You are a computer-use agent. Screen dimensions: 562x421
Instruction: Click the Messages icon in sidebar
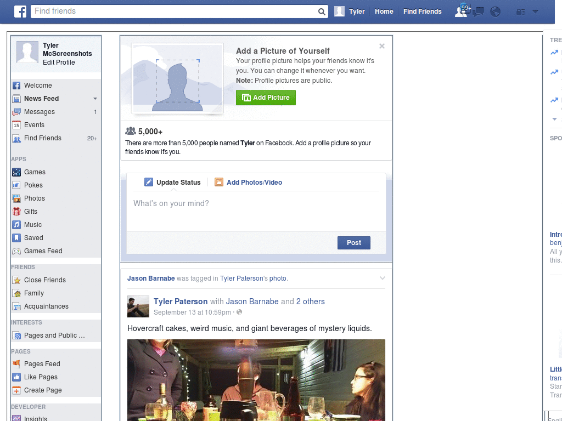16,112
